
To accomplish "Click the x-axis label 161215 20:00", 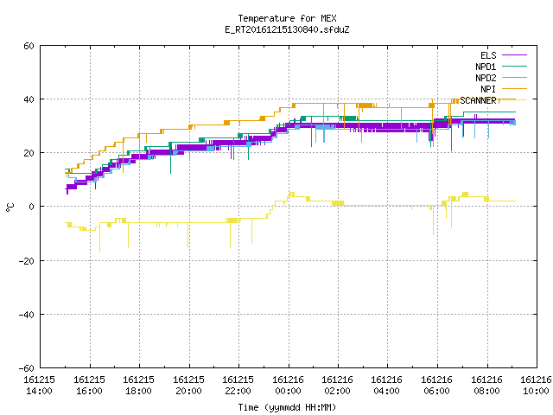I will (x=188, y=386).
